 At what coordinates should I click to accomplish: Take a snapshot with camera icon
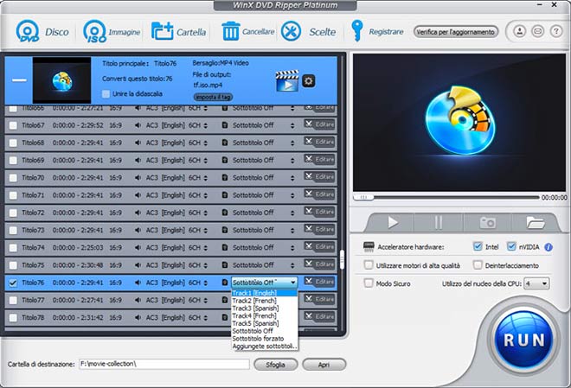tap(487, 222)
